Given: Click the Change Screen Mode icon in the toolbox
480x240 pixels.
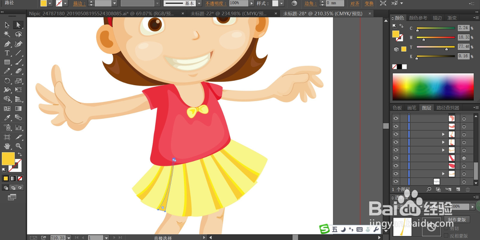Looking at the screenshot, I should 12,197.
